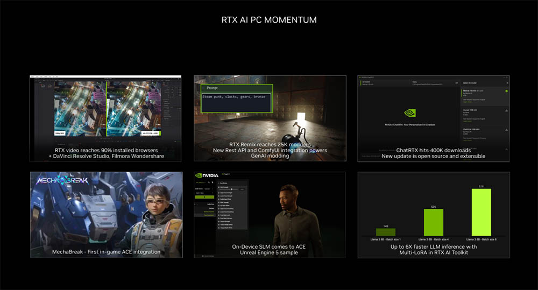
Task: Click the 'Prompt' label above the text box
Action: (212, 88)
